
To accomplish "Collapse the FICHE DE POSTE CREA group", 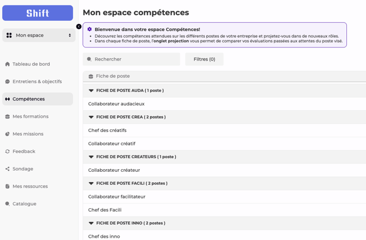I will pos(91,117).
